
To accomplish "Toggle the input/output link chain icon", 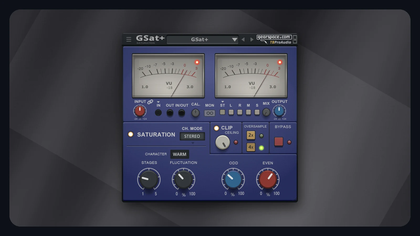I will coord(150,102).
